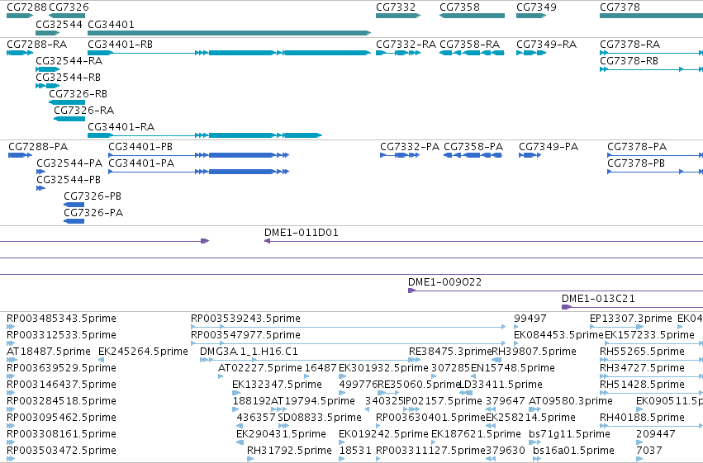Viewport: 703px width, 463px height.
Task: Click transcript CG34401-RB label
Action: click(x=120, y=45)
